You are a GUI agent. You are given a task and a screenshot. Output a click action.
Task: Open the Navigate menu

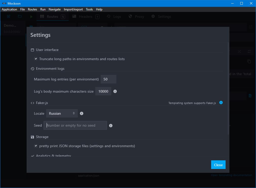[x=54, y=9]
